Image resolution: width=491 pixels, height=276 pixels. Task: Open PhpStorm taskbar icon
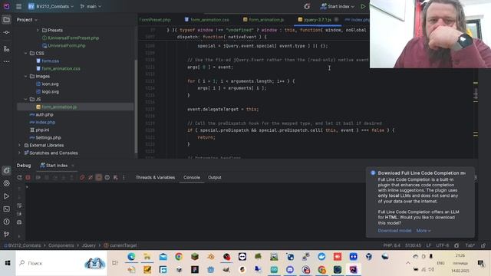tap(354, 269)
